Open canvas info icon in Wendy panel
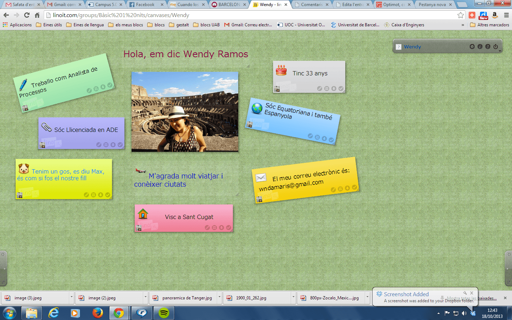This screenshot has height=320, width=512. pyautogui.click(x=480, y=47)
